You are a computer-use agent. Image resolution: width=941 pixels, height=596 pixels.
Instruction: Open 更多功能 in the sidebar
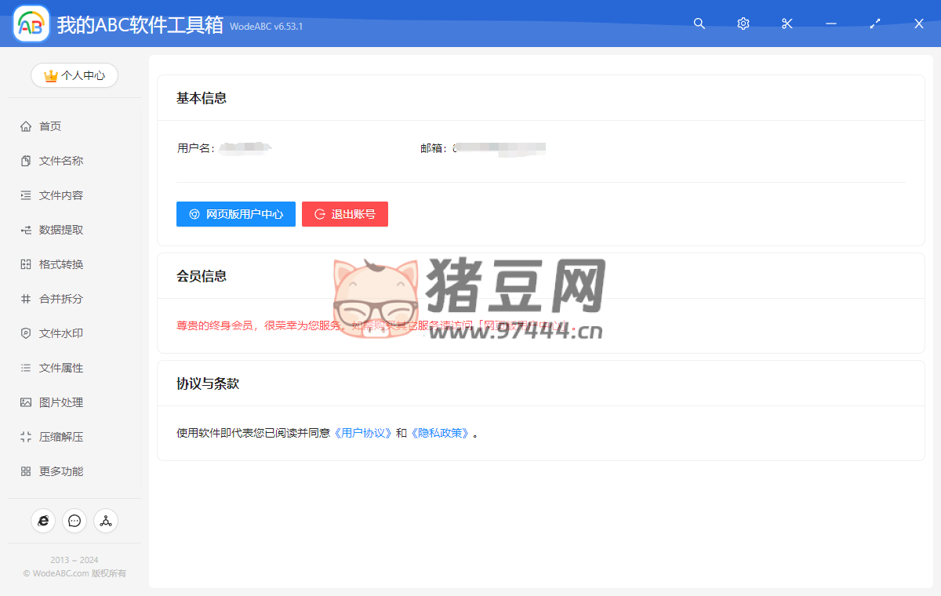61,471
